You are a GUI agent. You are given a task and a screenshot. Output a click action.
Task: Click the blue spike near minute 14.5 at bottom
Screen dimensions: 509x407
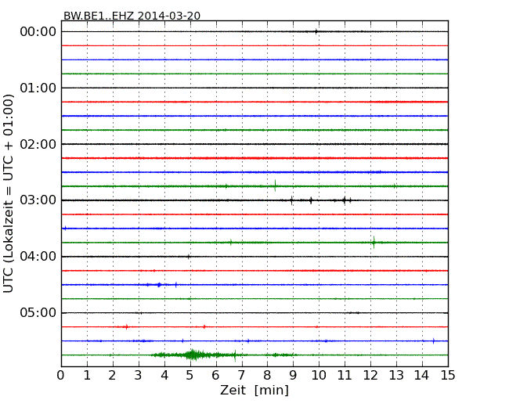tap(434, 340)
